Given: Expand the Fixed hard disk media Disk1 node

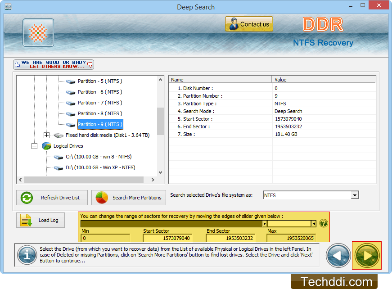Looking at the screenshot, I should (46, 135).
